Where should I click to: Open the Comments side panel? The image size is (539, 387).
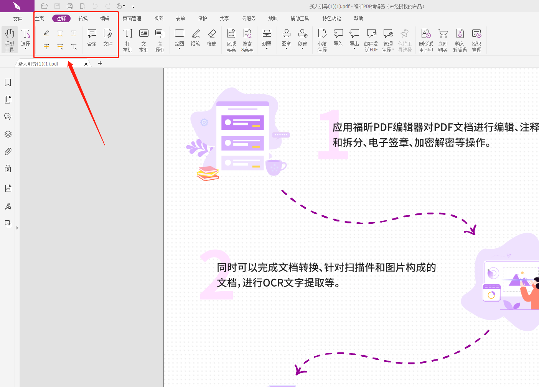tap(8, 116)
